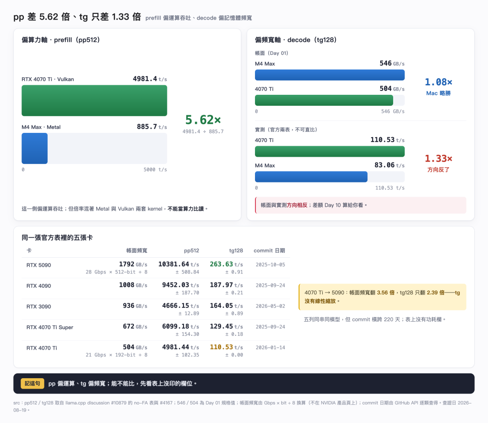Click the '4666.15 t/s' pp512 cell
Image resolution: width=488 pixels, height=423 pixels.
click(x=181, y=306)
